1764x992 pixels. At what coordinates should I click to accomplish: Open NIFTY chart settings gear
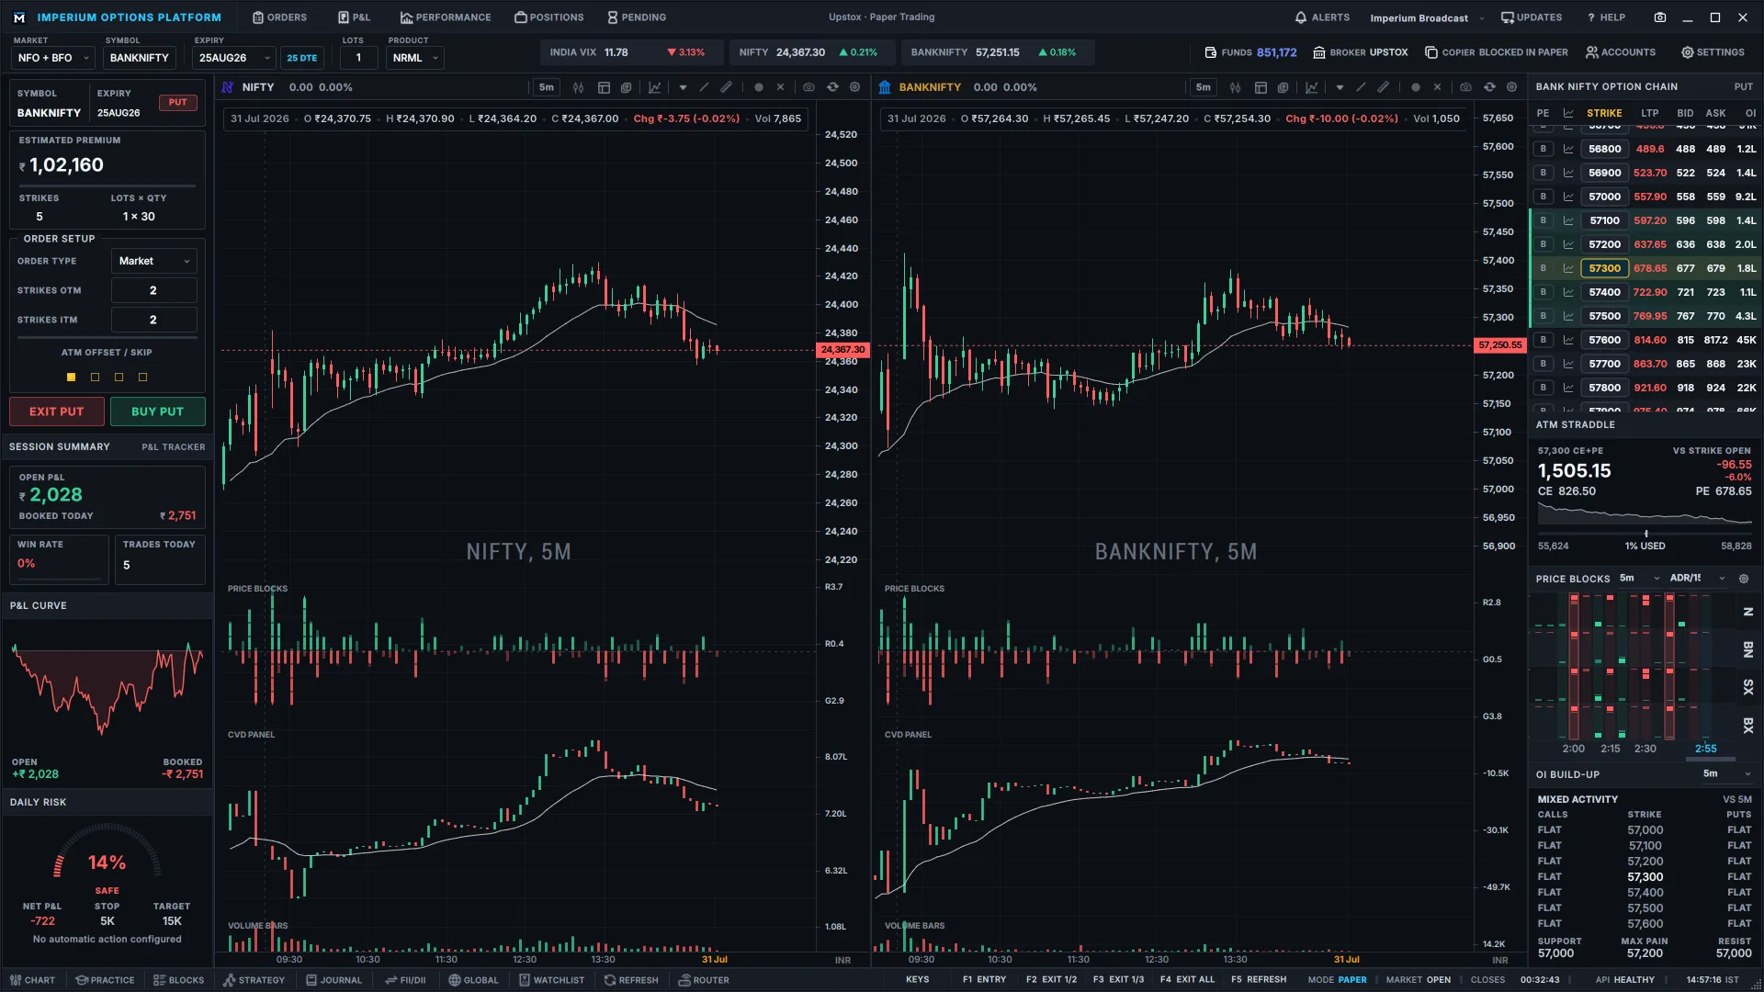point(854,87)
